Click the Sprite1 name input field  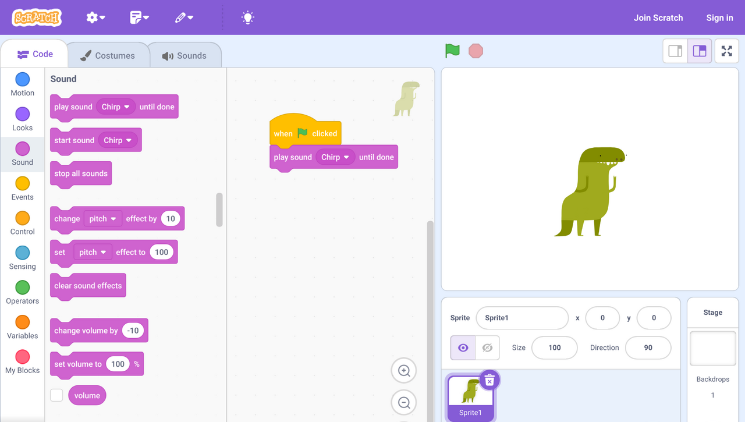coord(522,318)
